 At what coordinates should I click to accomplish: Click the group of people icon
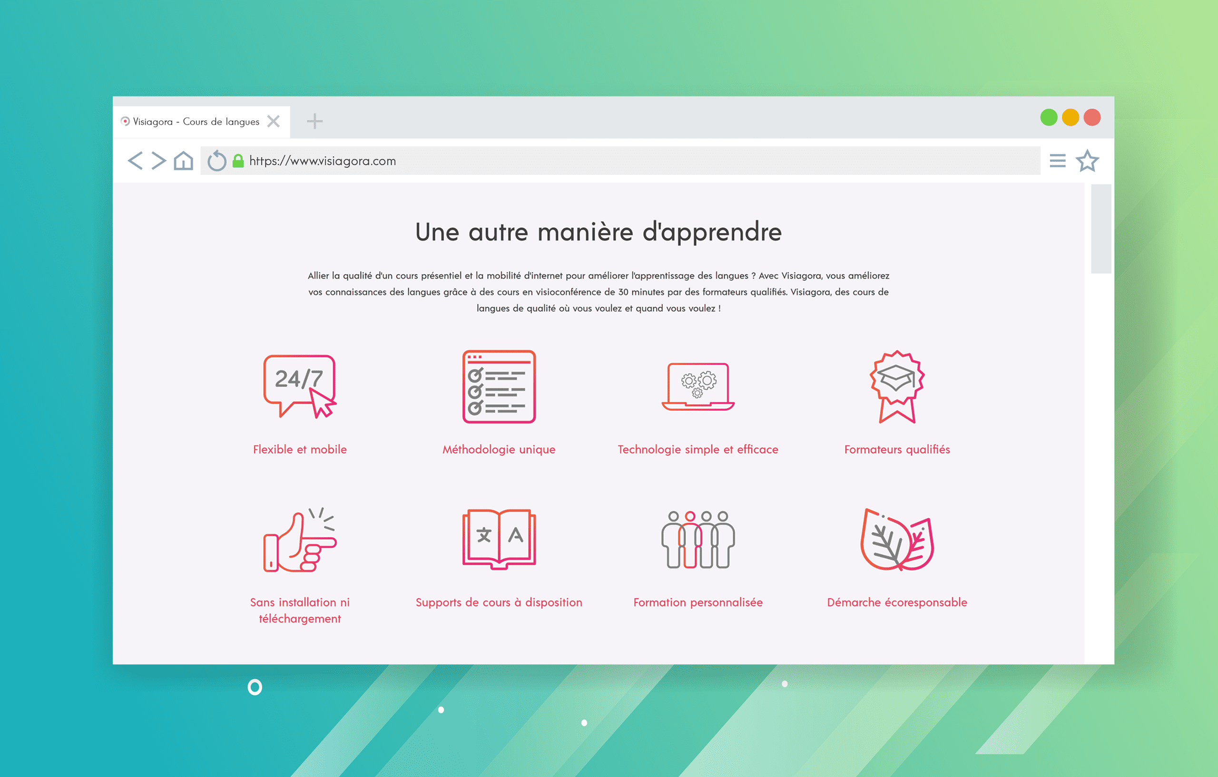698,539
